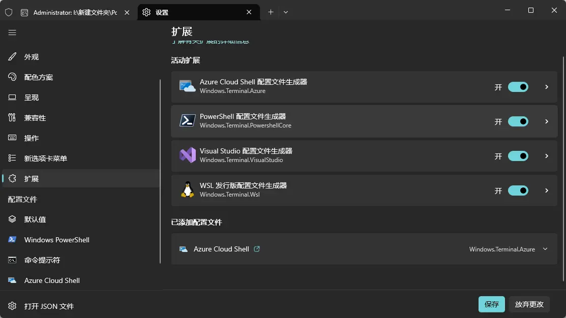This screenshot has width=566, height=318.
Task: Open 新选项卡菜单 settings page
Action: click(x=81, y=158)
